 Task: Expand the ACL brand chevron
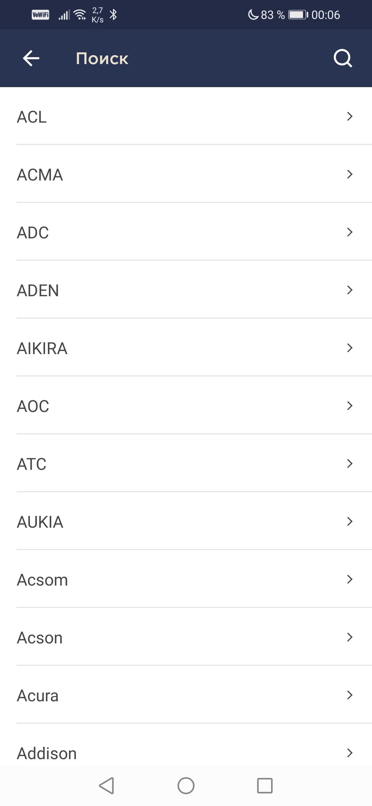350,116
